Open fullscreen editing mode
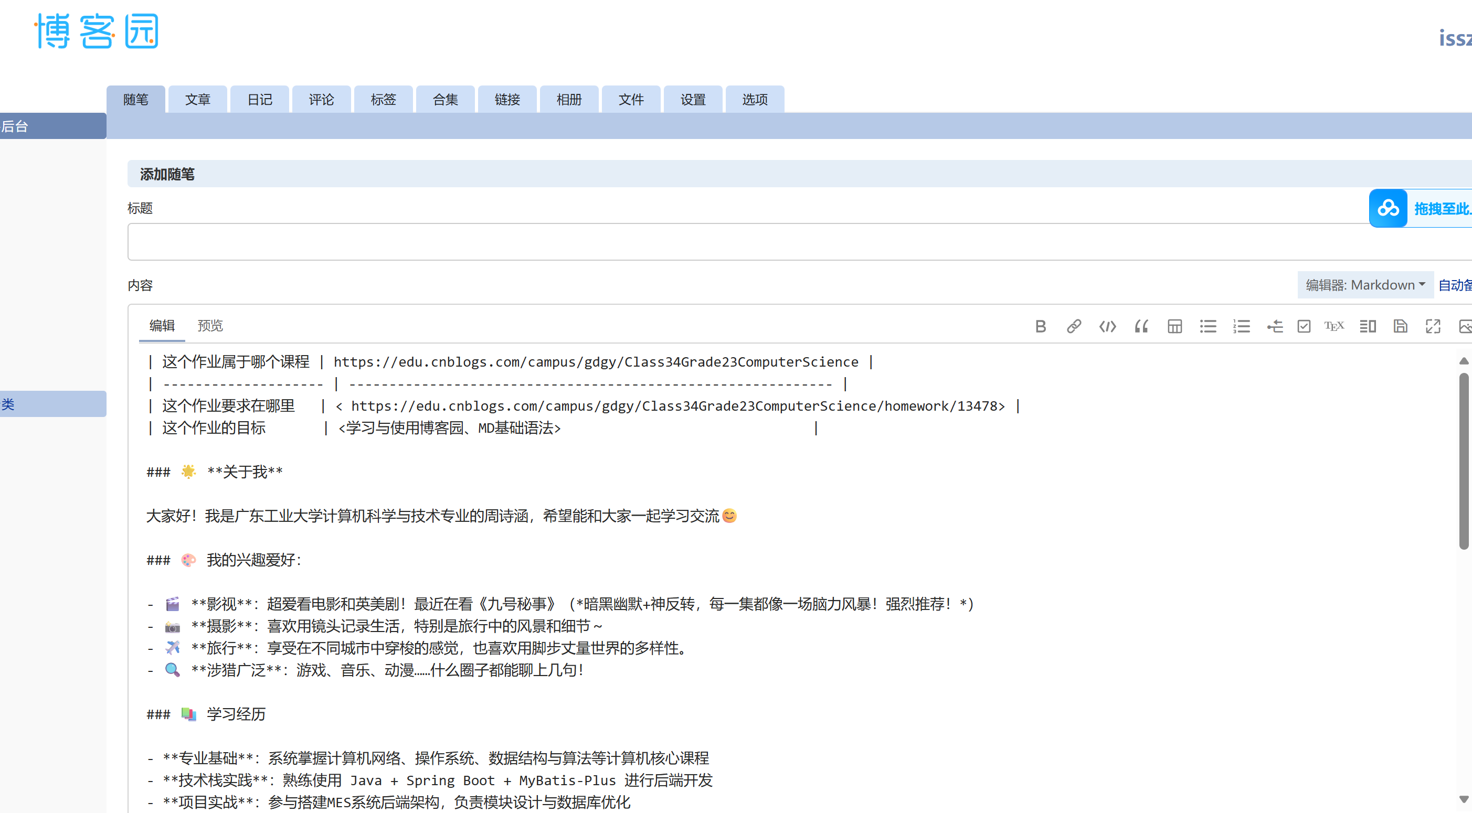1472x813 pixels. [1433, 326]
